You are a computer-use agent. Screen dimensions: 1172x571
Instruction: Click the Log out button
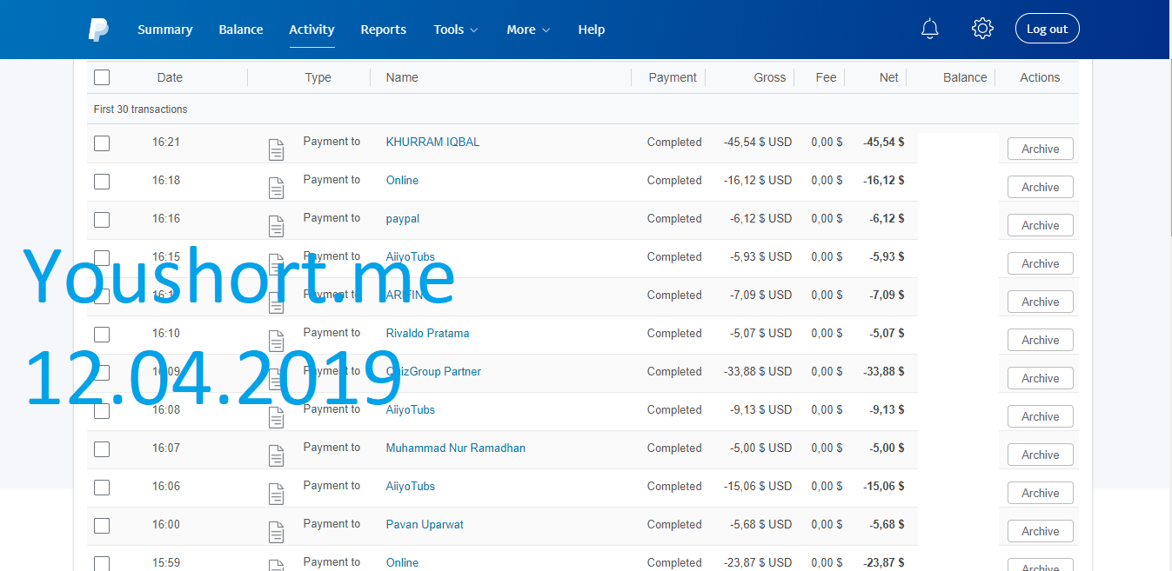click(1047, 29)
